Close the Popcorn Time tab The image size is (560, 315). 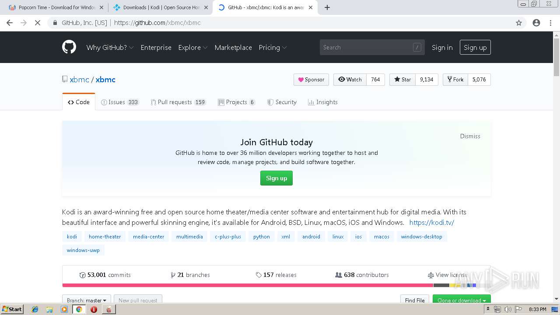(101, 7)
